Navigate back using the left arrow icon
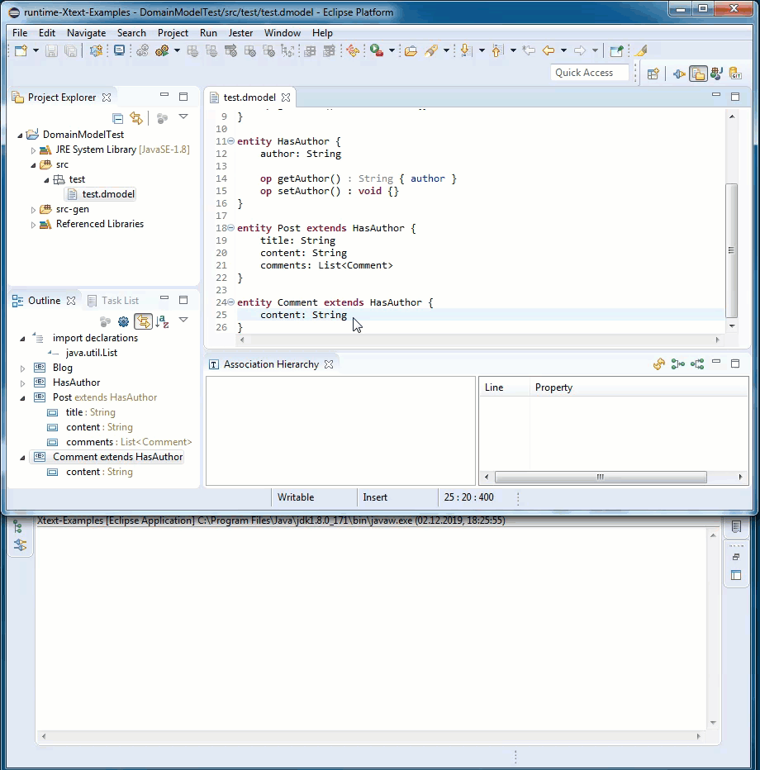The width and height of the screenshot is (760, 770). (549, 51)
